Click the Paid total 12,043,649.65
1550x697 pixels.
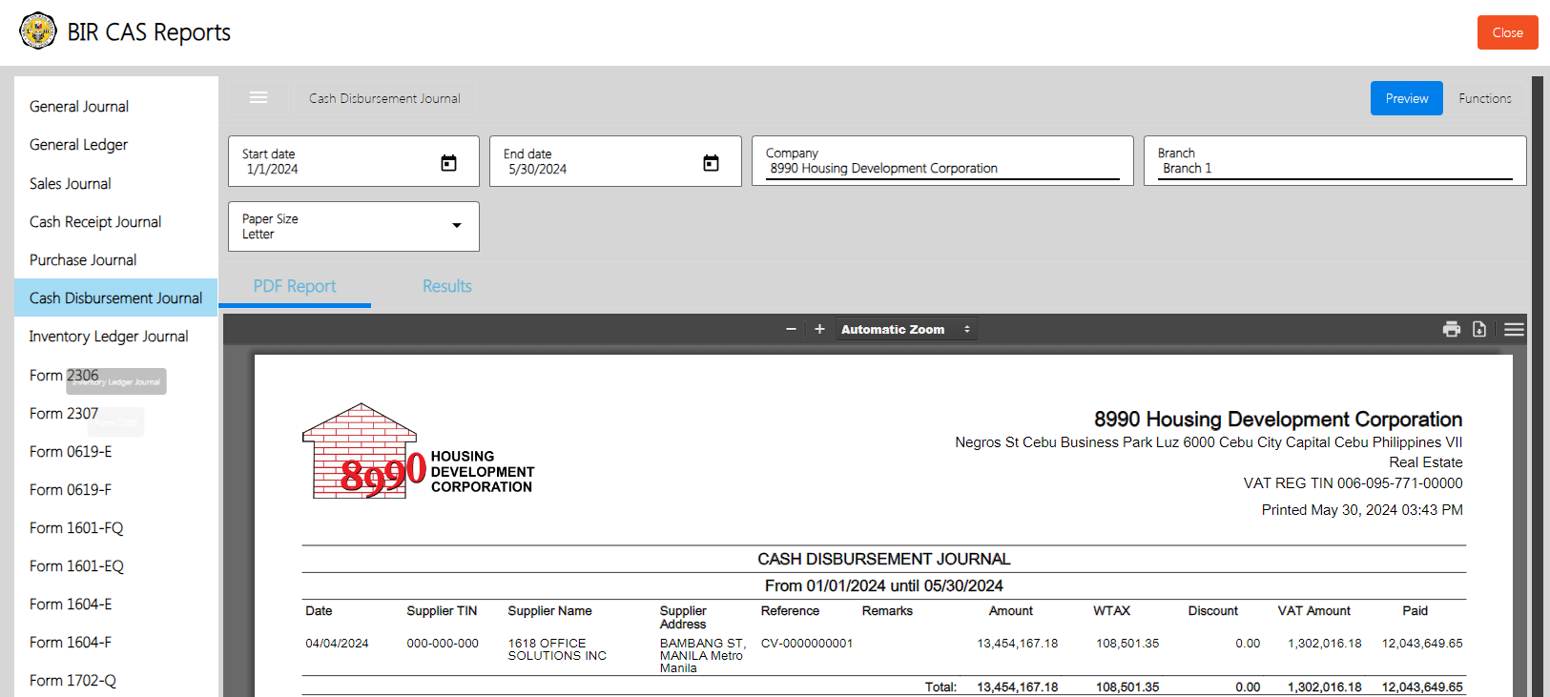click(1422, 687)
